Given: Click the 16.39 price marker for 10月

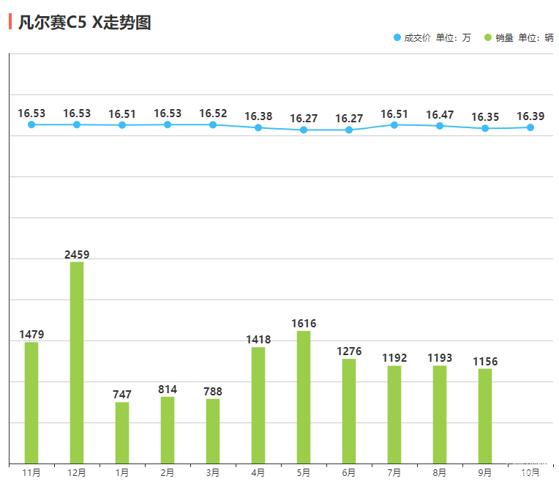Looking at the screenshot, I should tap(530, 127).
